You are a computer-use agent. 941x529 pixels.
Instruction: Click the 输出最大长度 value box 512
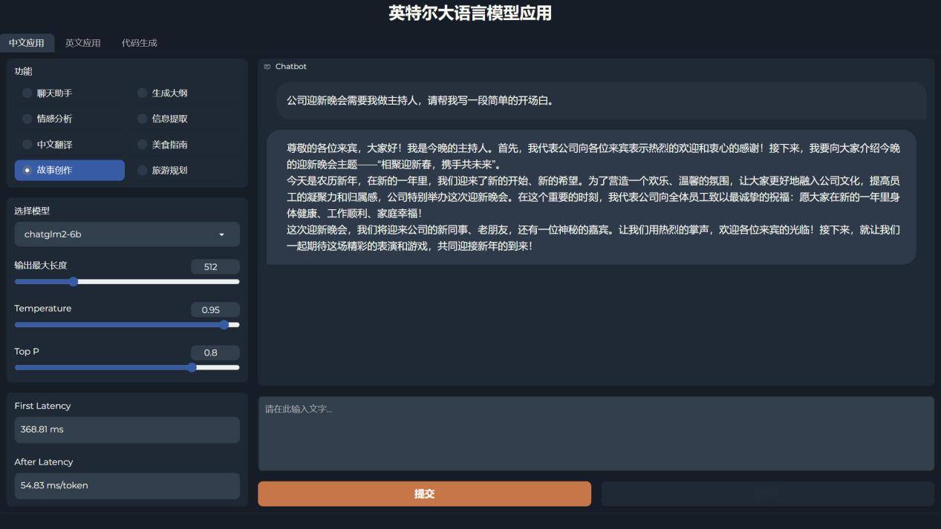coord(215,267)
